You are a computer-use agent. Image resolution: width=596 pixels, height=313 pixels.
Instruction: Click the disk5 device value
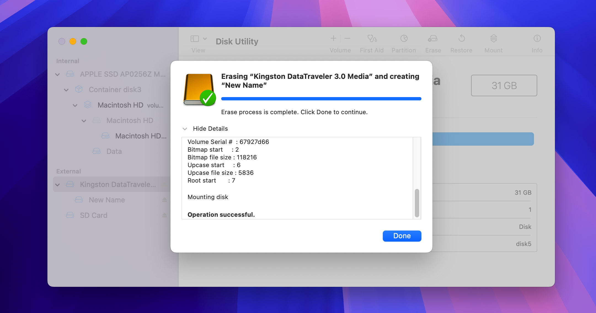tap(523, 244)
